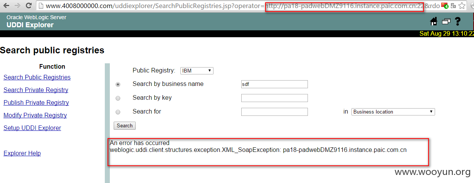Image resolution: width=474 pixels, height=183 pixels.
Task: Go to UDDI Explorer home via house icon
Action: tap(434, 21)
